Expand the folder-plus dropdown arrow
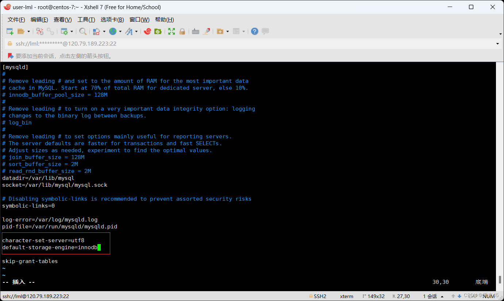The height and width of the screenshot is (301, 504). point(227,32)
